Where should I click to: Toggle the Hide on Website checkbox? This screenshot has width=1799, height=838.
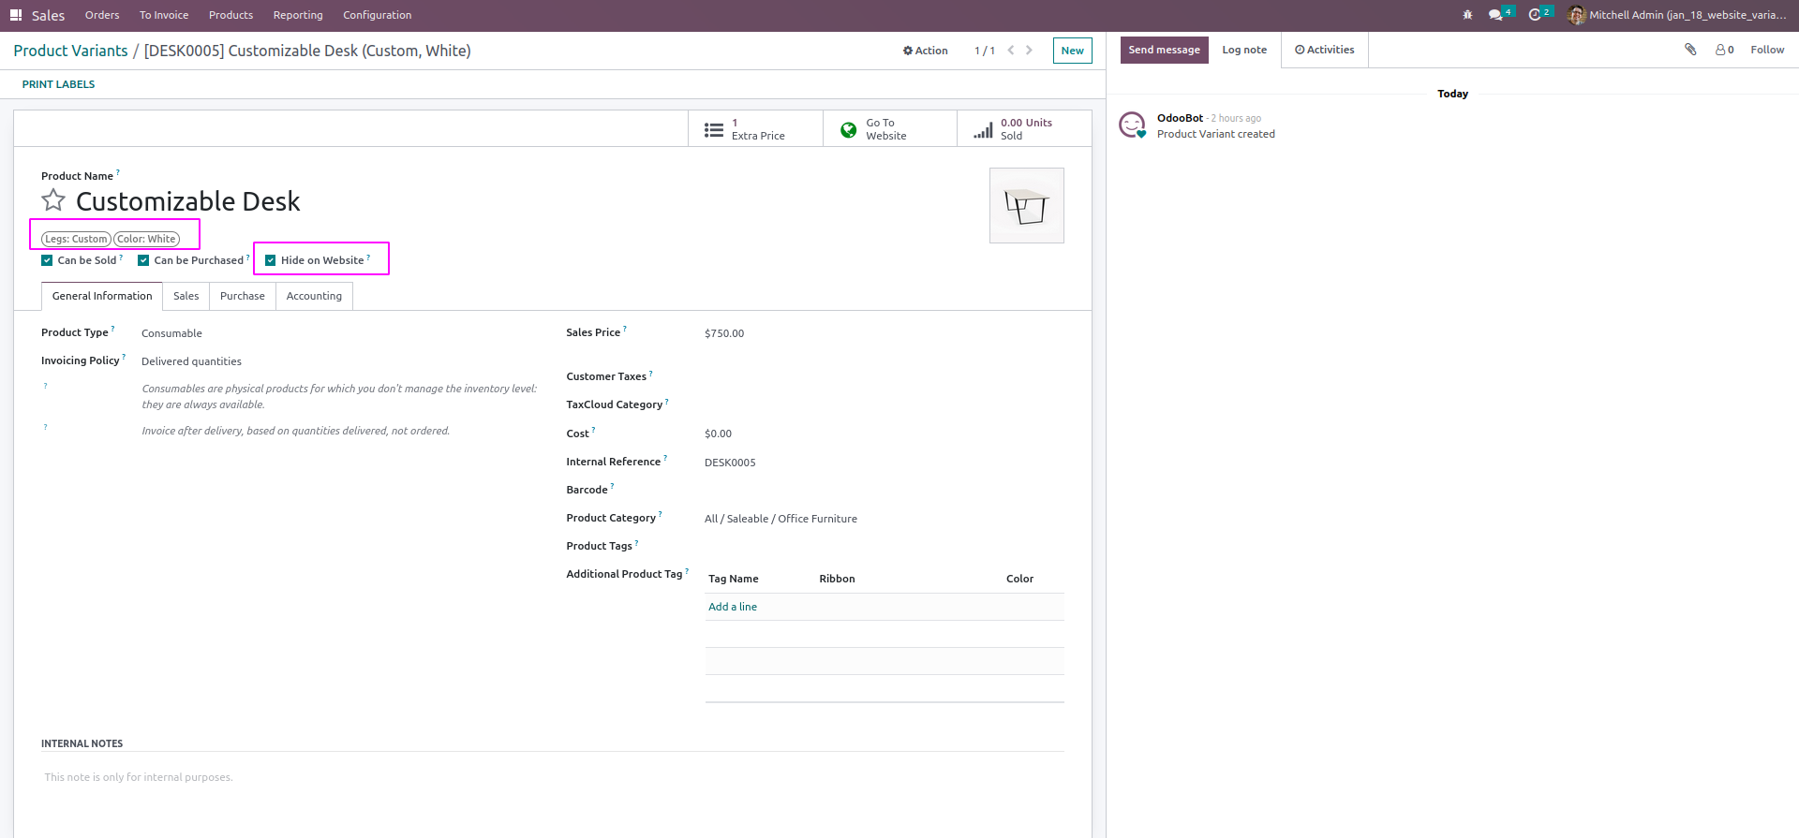click(271, 260)
